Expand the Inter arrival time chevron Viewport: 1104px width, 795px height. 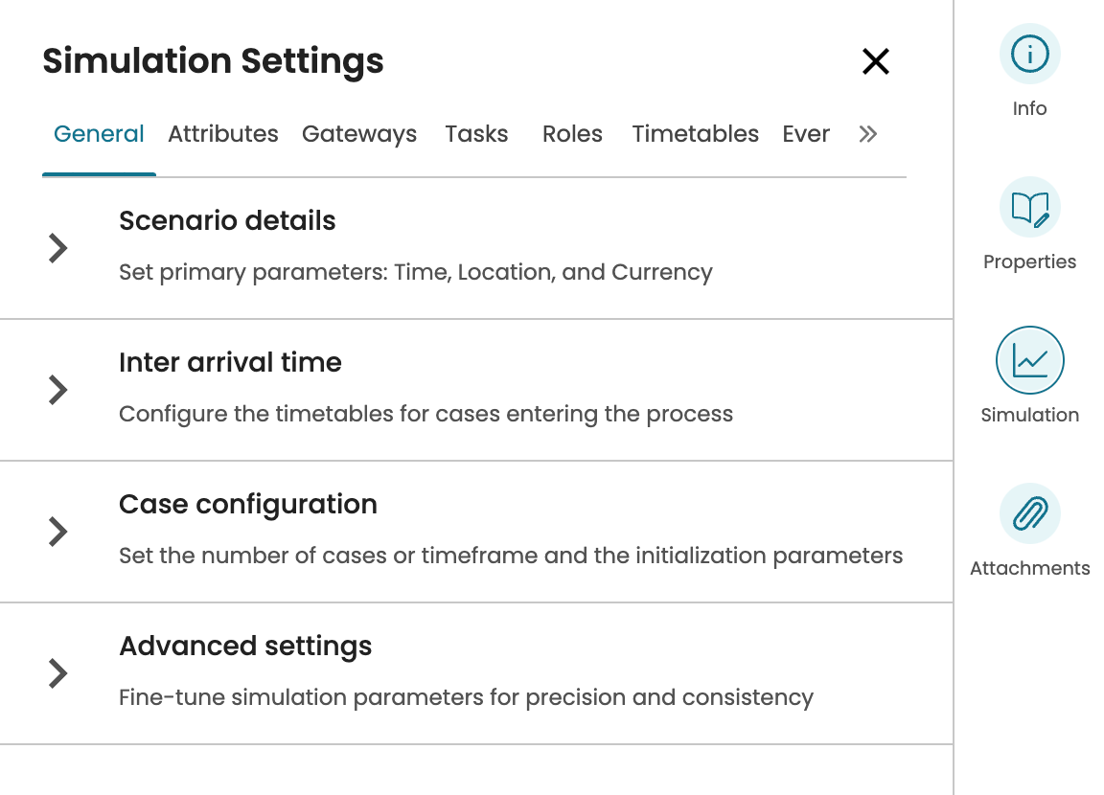coord(58,390)
